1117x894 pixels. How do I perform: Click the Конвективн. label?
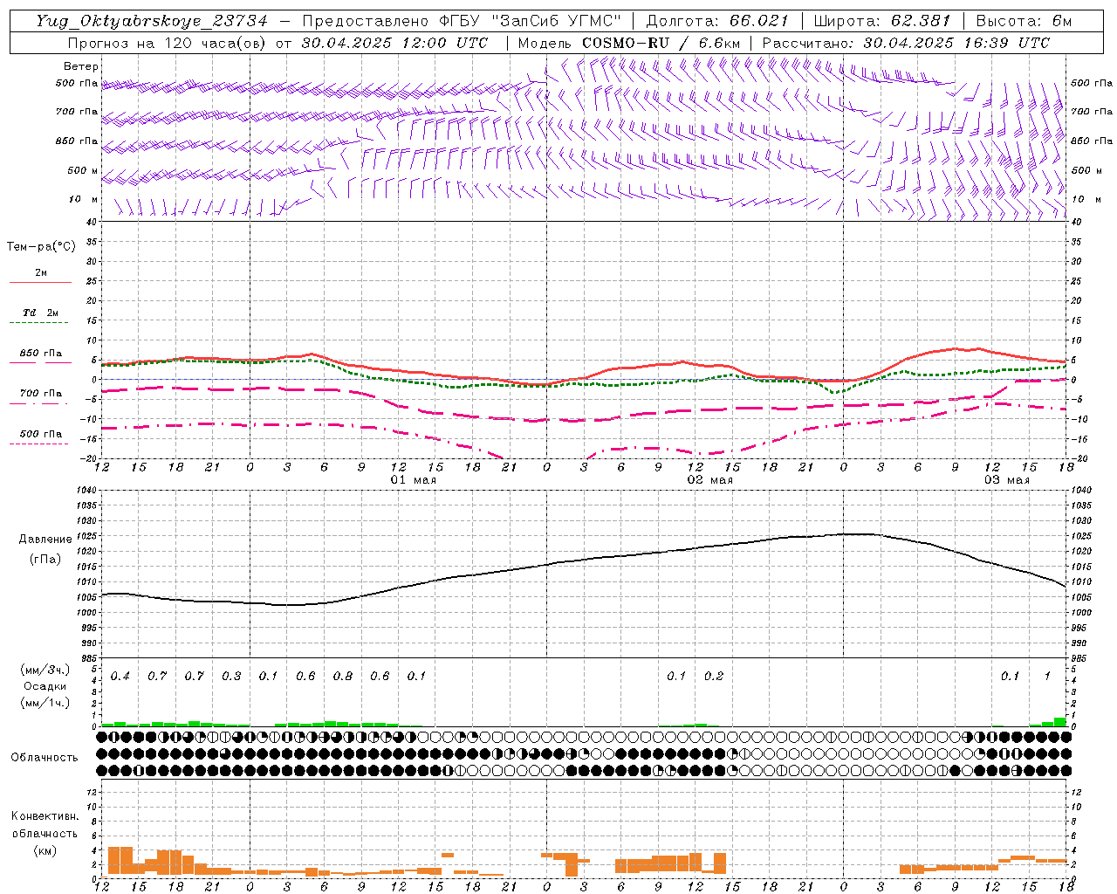45,816
